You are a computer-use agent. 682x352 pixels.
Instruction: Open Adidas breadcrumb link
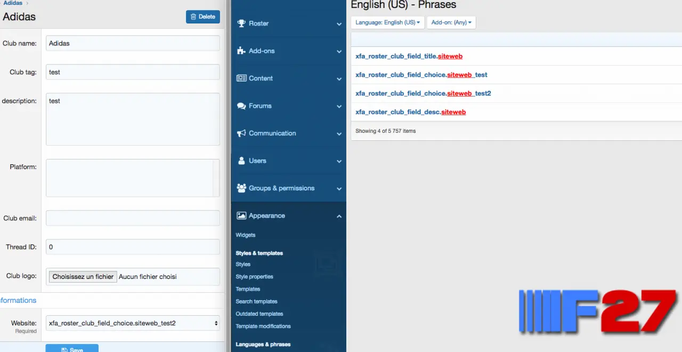13,3
